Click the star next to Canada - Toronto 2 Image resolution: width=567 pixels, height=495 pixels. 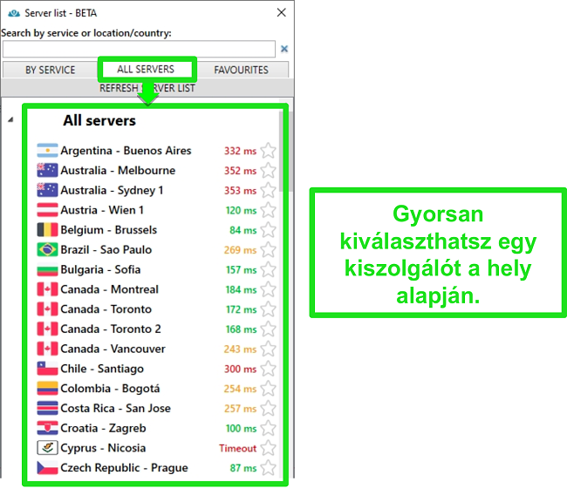pos(268,329)
